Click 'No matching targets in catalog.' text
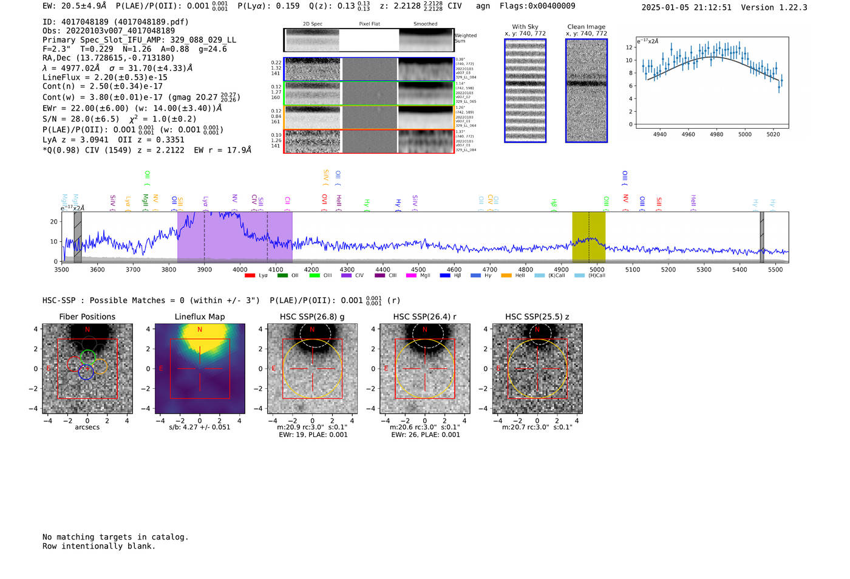Image resolution: width=850 pixels, height=579 pixels. coord(115,537)
